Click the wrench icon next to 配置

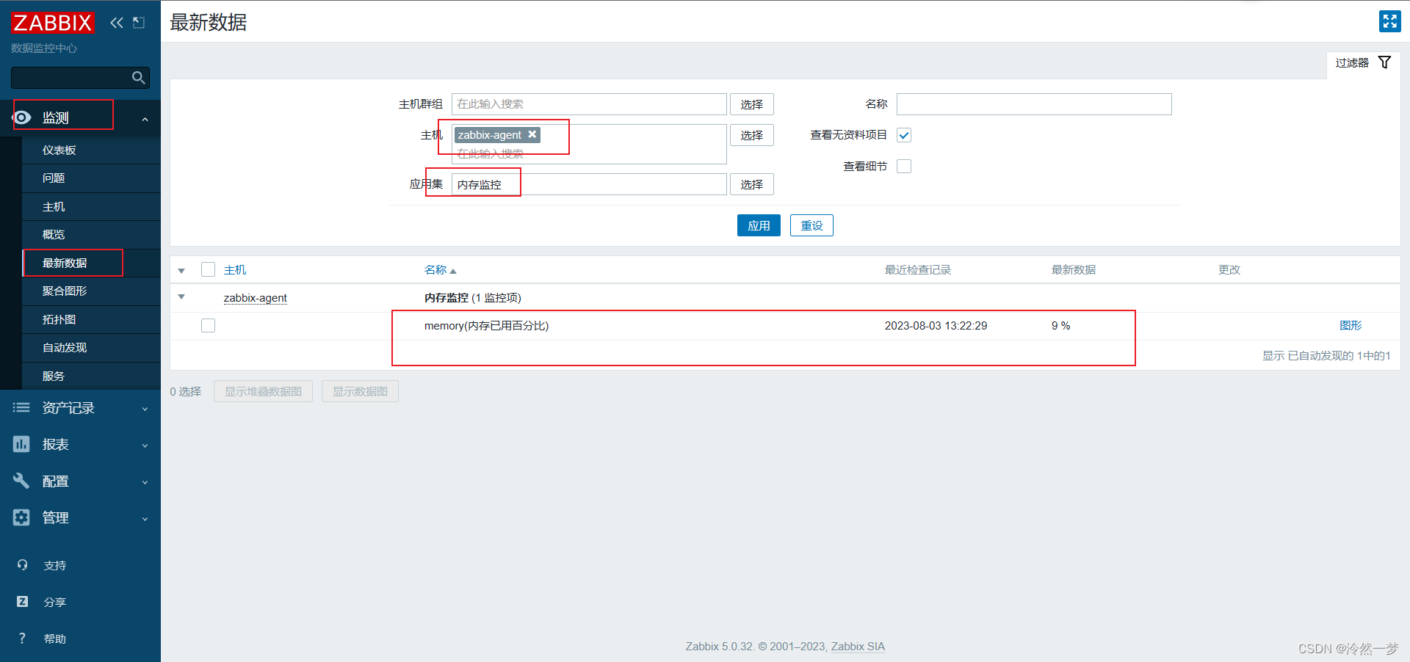(21, 481)
